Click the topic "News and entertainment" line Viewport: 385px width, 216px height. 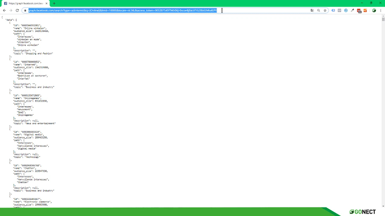[x=34, y=123]
